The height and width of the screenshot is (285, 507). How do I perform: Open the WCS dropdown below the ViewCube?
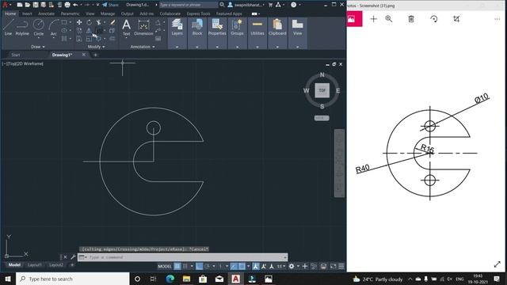pos(322,118)
